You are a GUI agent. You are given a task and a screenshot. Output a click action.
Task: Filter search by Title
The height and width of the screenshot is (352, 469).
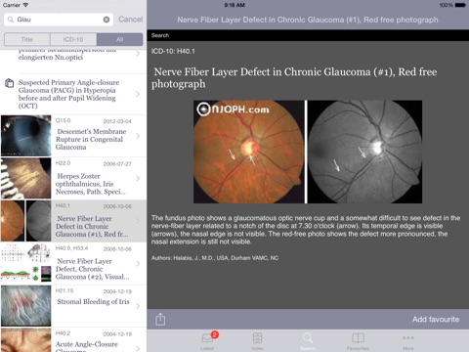[27, 39]
